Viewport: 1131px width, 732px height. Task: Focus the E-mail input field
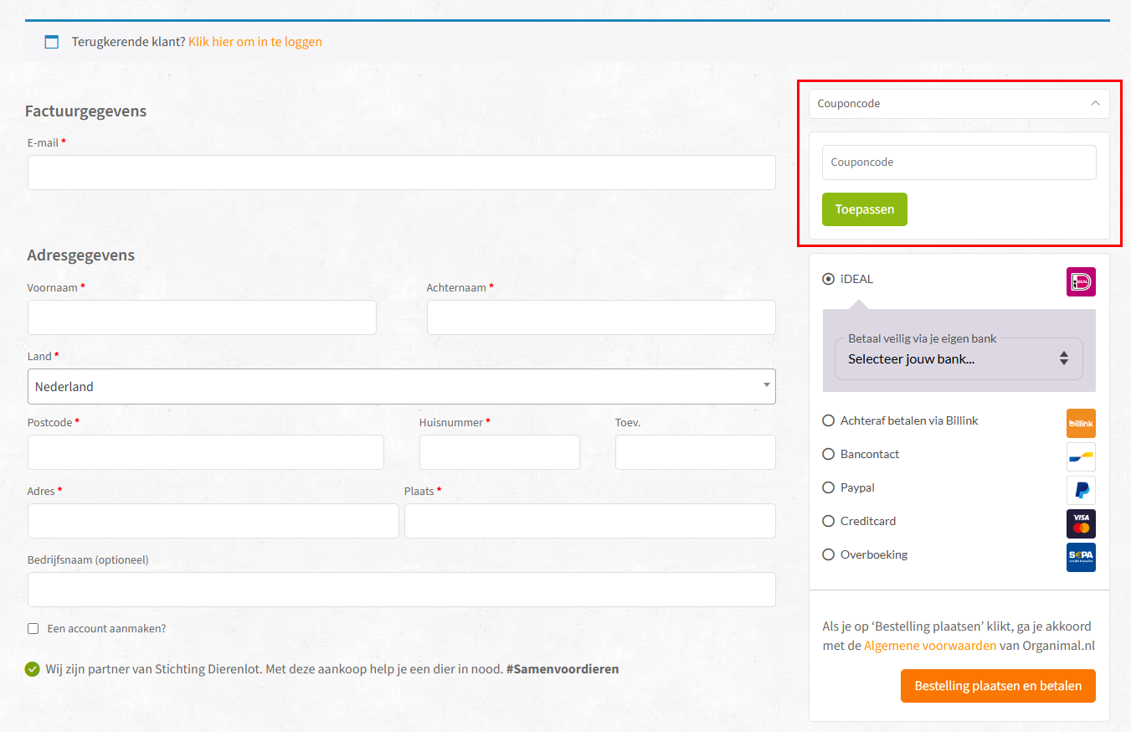click(401, 173)
